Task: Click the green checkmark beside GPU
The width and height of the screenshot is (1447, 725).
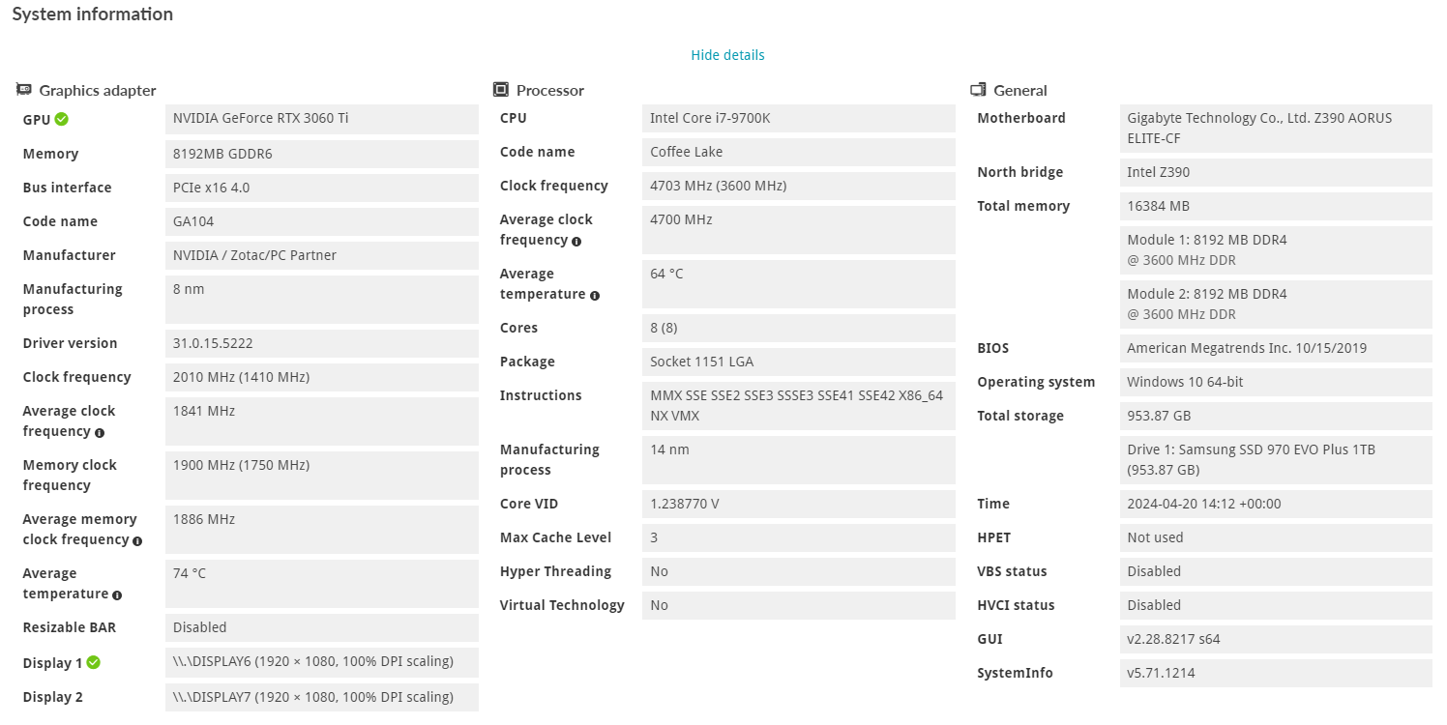Action: 62,119
